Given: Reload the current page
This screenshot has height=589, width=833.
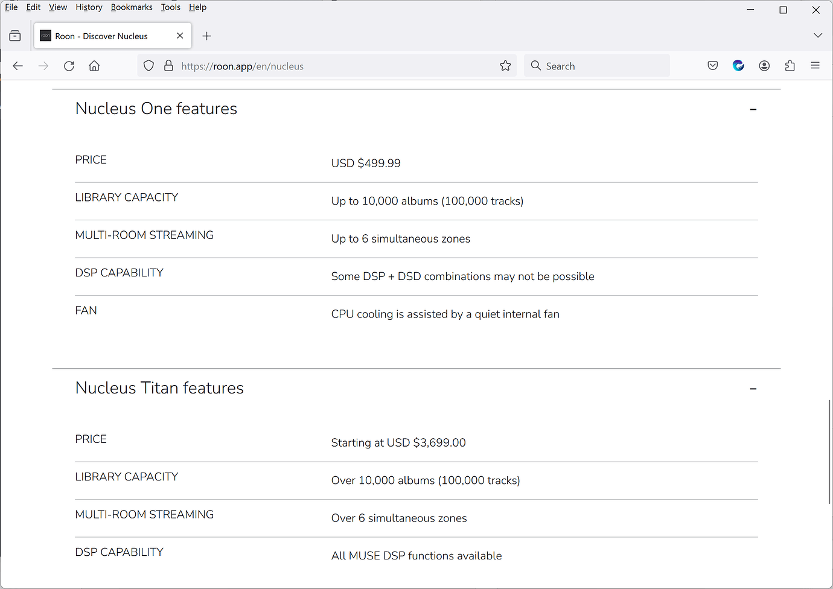Looking at the screenshot, I should click(x=69, y=66).
